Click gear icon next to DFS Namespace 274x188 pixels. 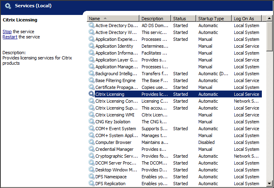coord(91,177)
